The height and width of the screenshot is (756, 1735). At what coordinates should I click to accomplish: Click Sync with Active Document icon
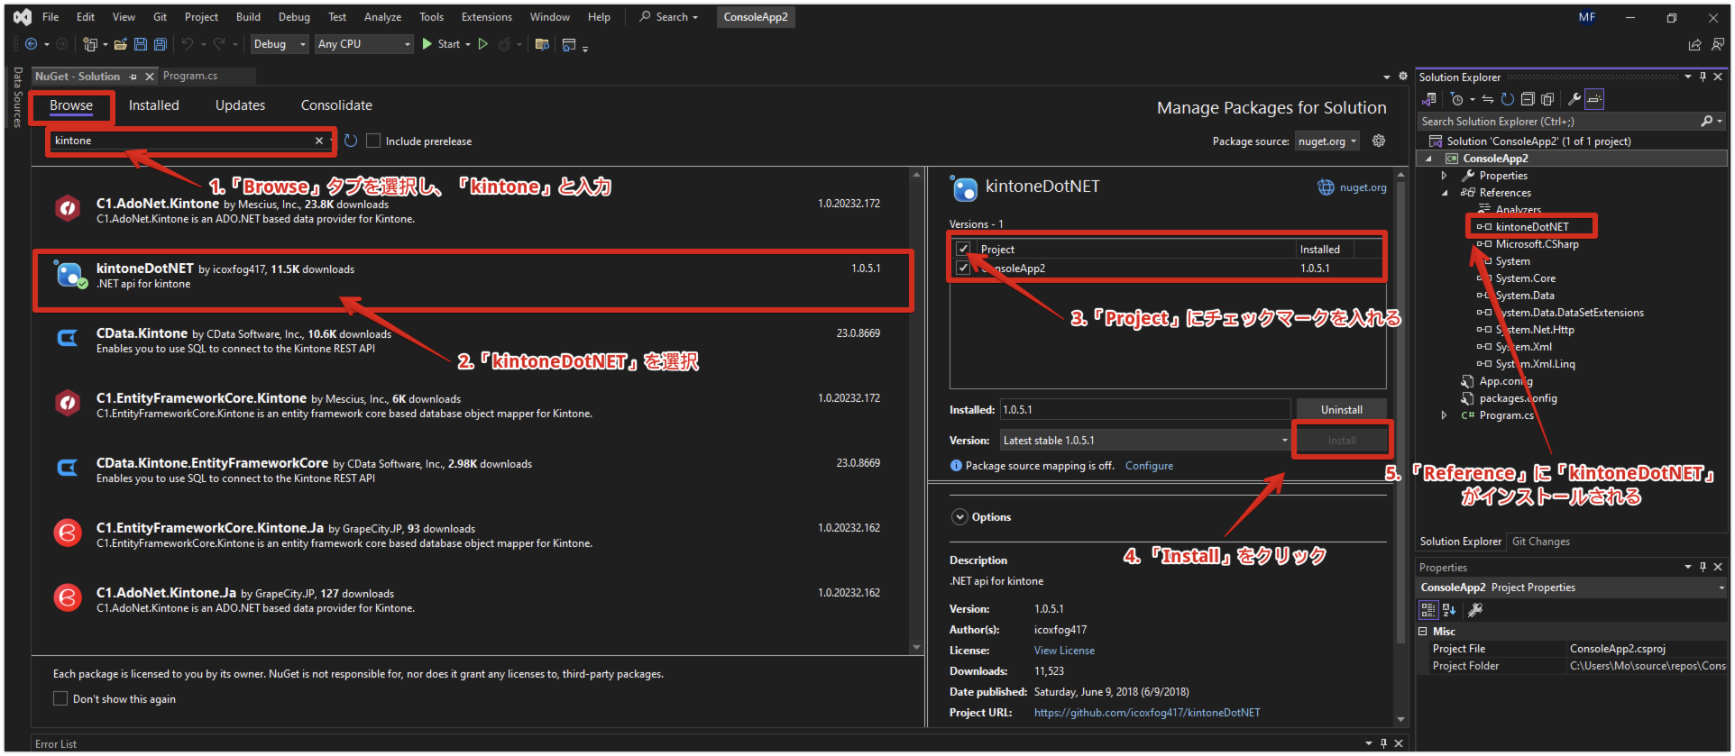pyautogui.click(x=1488, y=99)
